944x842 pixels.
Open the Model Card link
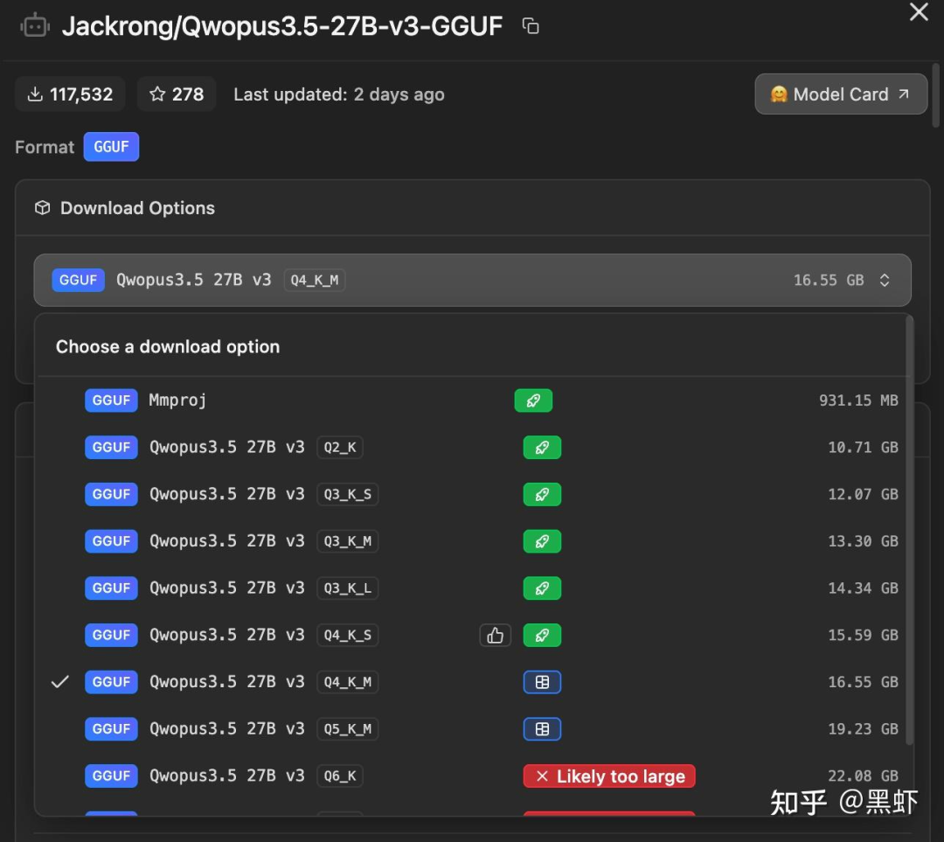(x=841, y=94)
